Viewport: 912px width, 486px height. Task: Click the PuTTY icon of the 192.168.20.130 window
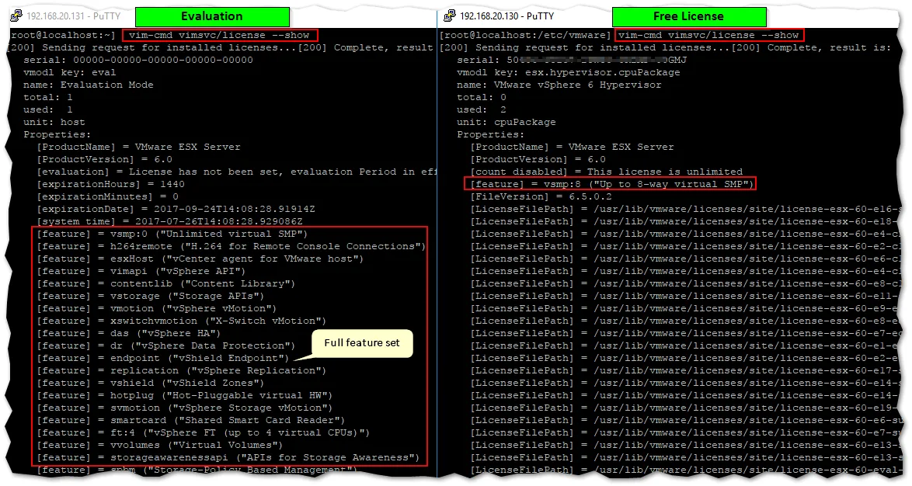(x=450, y=16)
